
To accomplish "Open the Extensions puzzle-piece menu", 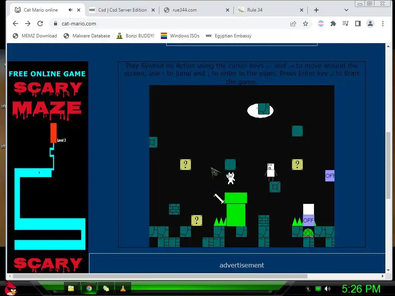I will [333, 24].
